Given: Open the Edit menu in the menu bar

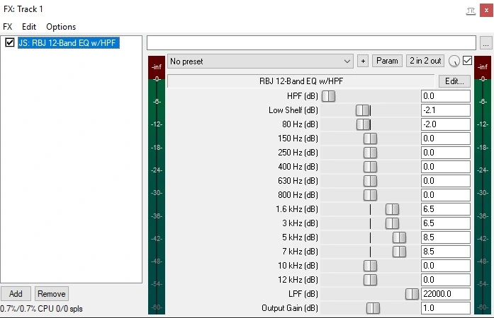Looking at the screenshot, I should pyautogui.click(x=29, y=27).
